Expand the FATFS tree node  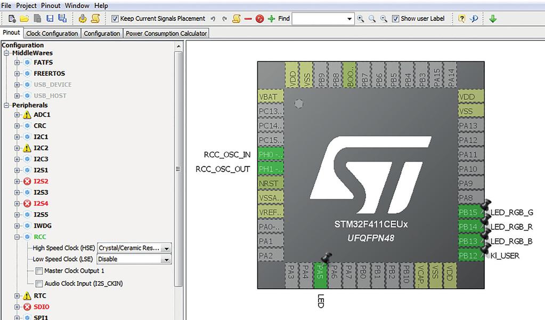coord(17,62)
